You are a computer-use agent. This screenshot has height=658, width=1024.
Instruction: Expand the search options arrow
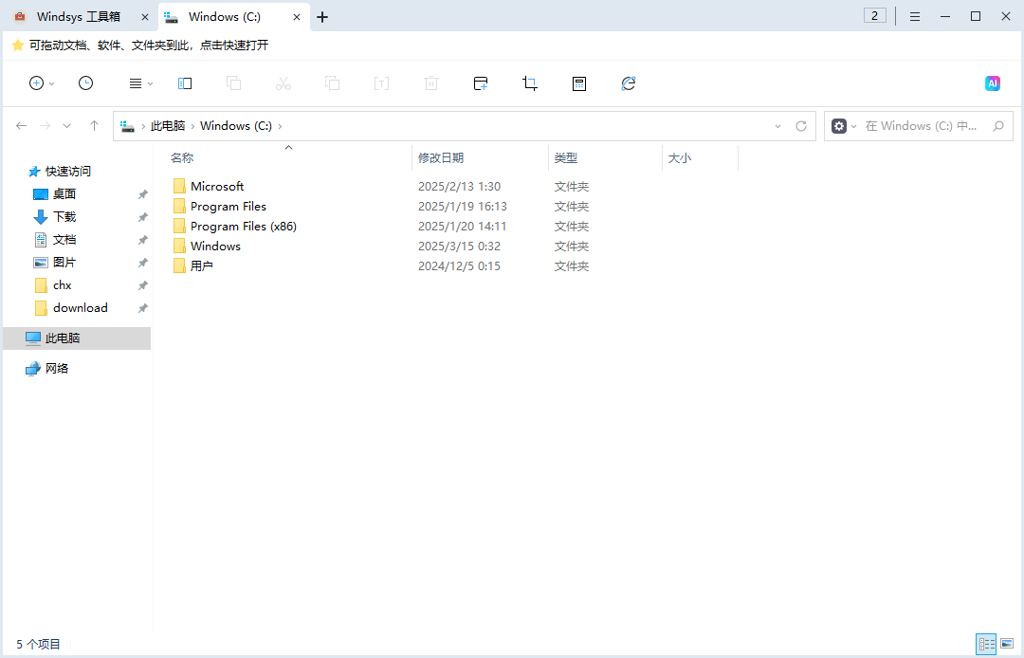coord(853,127)
